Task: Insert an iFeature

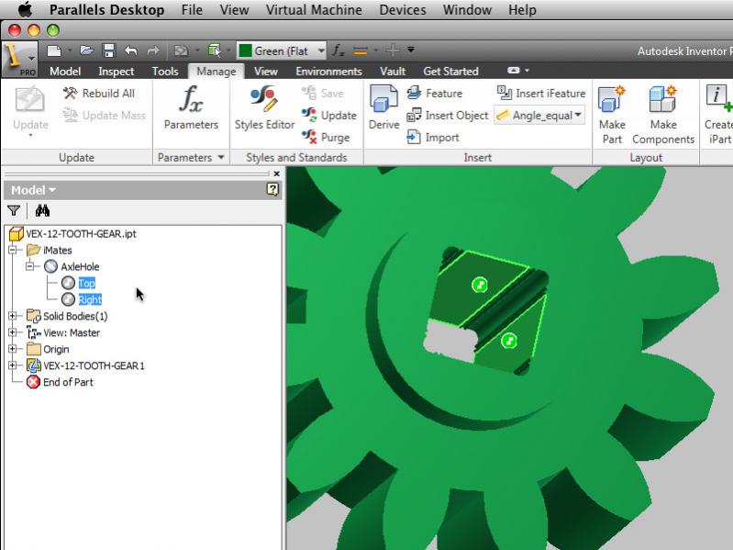Action: [541, 93]
